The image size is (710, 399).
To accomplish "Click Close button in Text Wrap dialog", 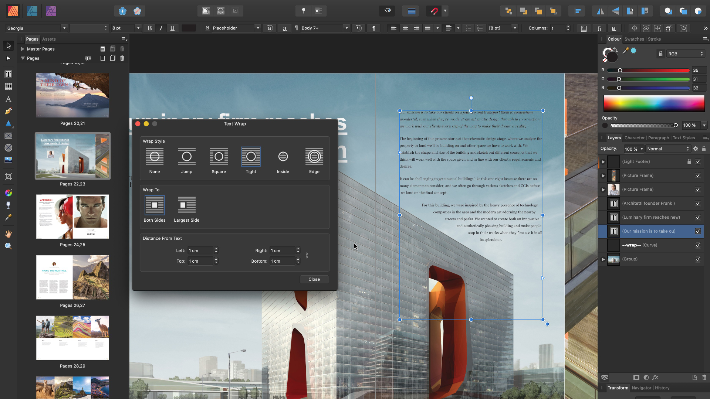I will point(314,279).
